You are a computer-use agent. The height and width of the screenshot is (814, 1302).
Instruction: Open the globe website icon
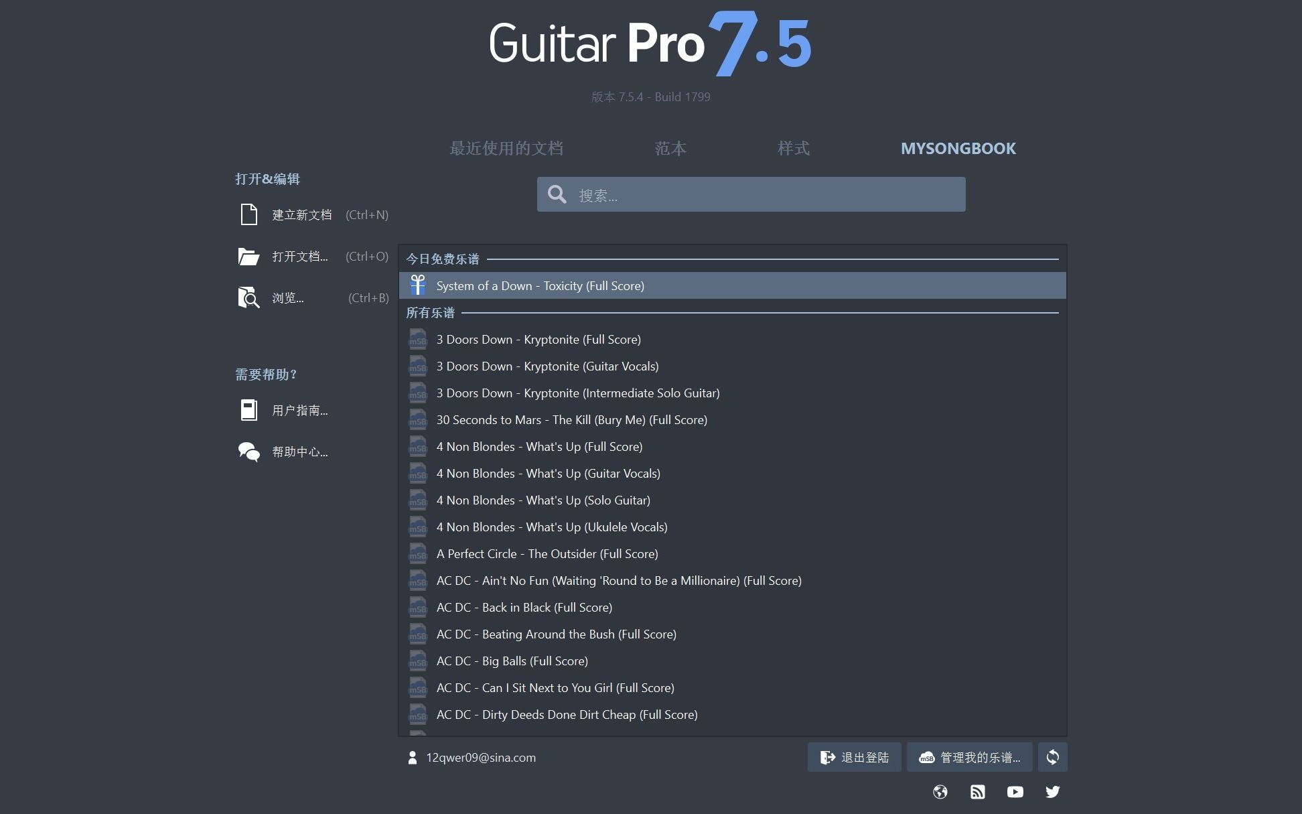coord(940,792)
